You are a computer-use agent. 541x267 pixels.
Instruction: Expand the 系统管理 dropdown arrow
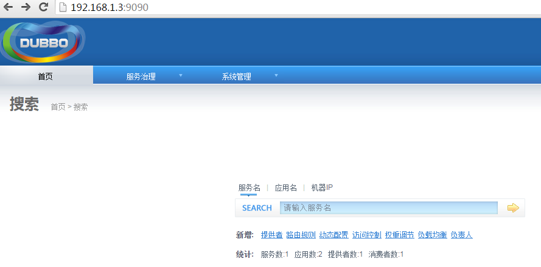click(x=276, y=75)
